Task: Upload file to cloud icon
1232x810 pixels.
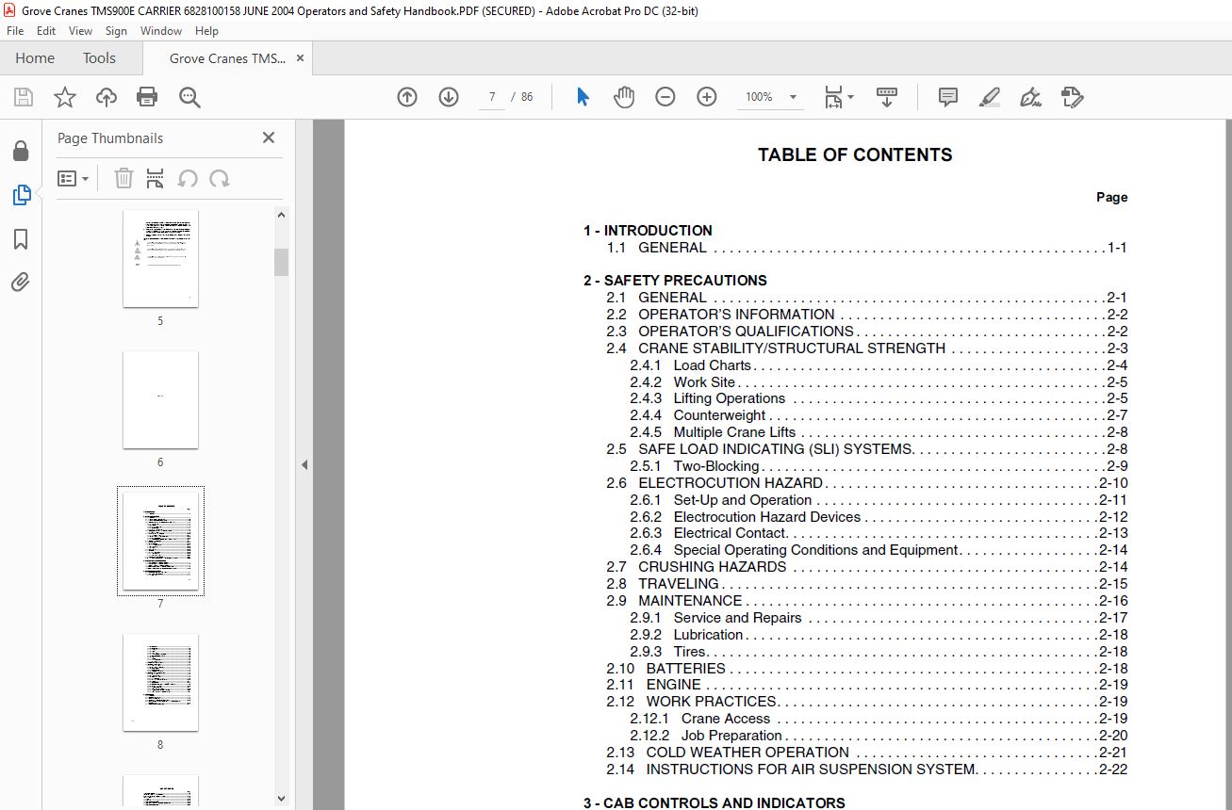Action: pyautogui.click(x=107, y=97)
